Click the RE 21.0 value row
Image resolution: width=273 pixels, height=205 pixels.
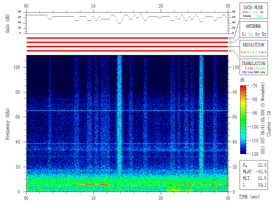pyautogui.click(x=255, y=165)
